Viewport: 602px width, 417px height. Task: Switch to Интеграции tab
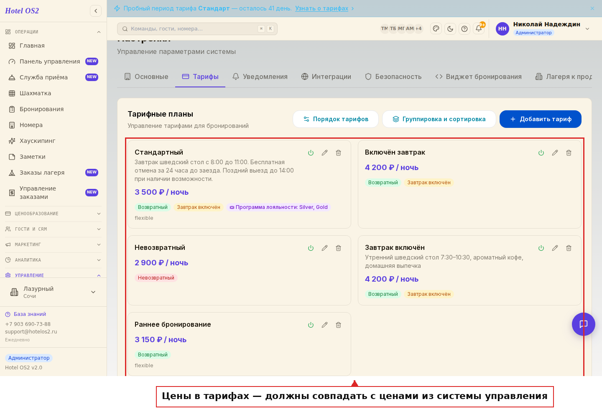(x=326, y=77)
